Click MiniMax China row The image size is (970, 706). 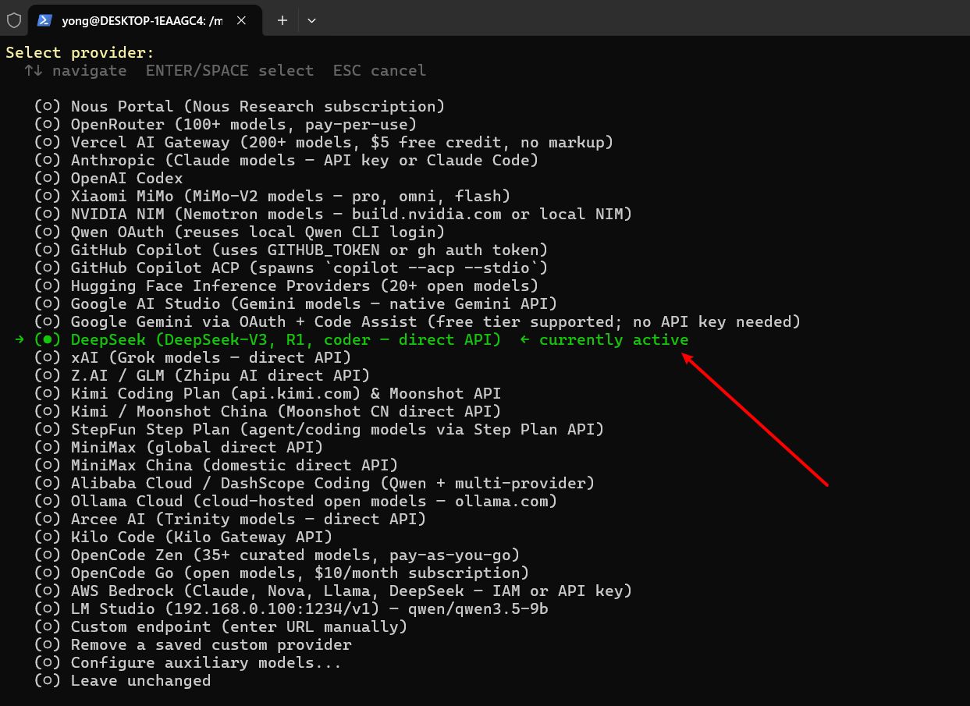216,465
